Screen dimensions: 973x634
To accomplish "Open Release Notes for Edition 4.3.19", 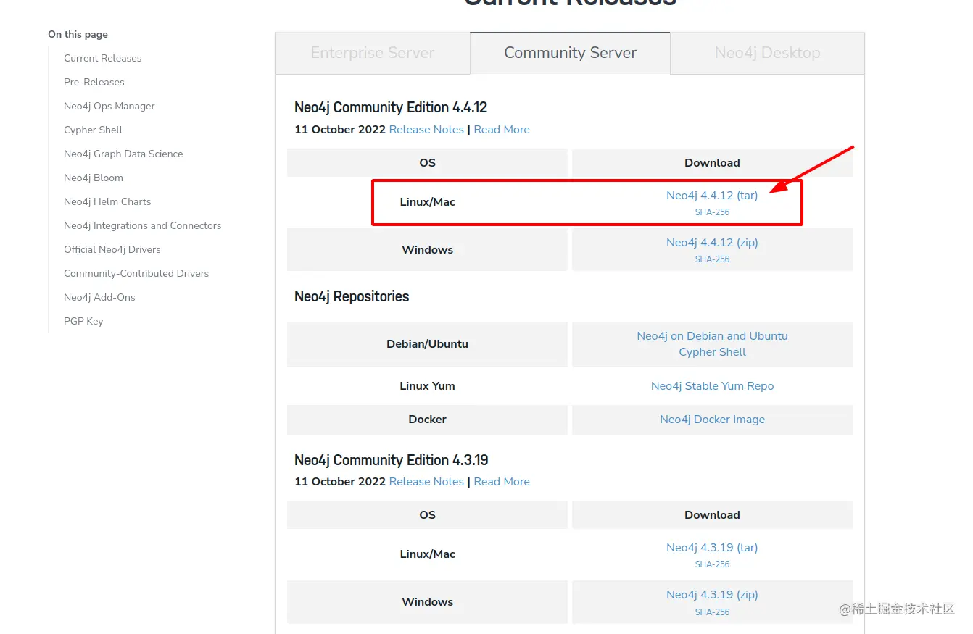I will 426,482.
